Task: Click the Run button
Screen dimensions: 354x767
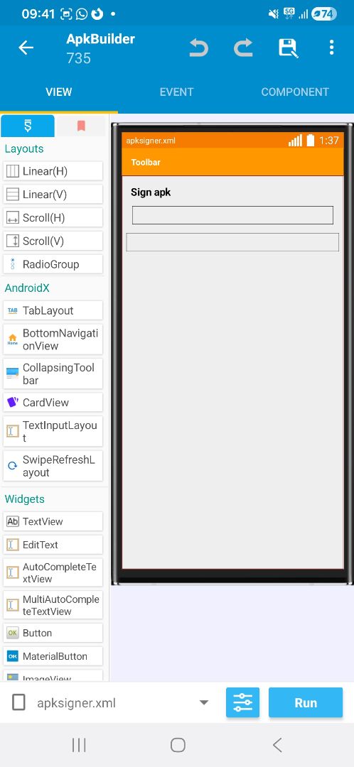Action: (306, 702)
